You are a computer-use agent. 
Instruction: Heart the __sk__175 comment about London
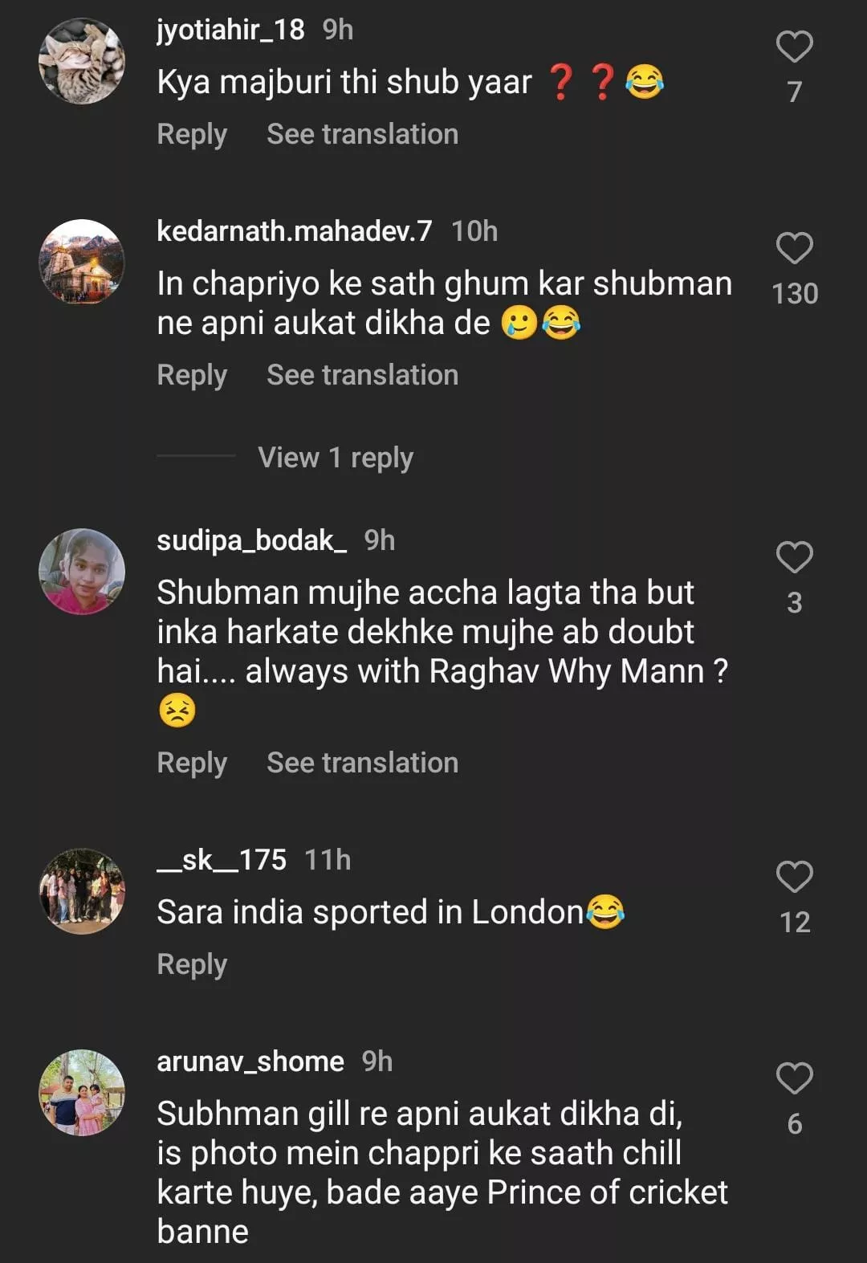tap(794, 877)
